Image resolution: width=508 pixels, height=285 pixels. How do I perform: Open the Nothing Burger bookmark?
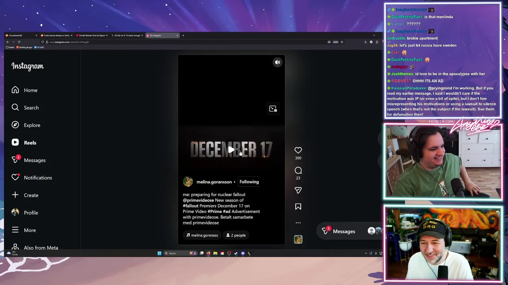pyautogui.click(x=24, y=47)
